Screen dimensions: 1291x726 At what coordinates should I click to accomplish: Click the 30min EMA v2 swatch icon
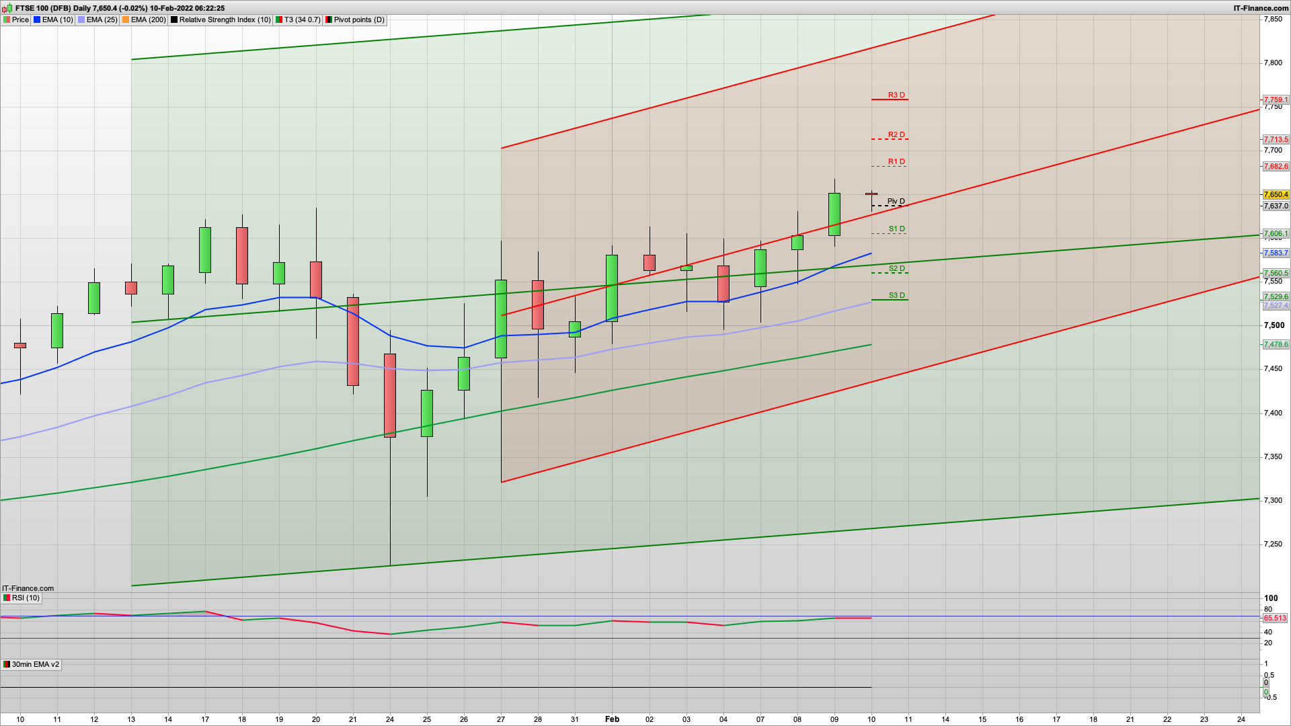point(7,664)
